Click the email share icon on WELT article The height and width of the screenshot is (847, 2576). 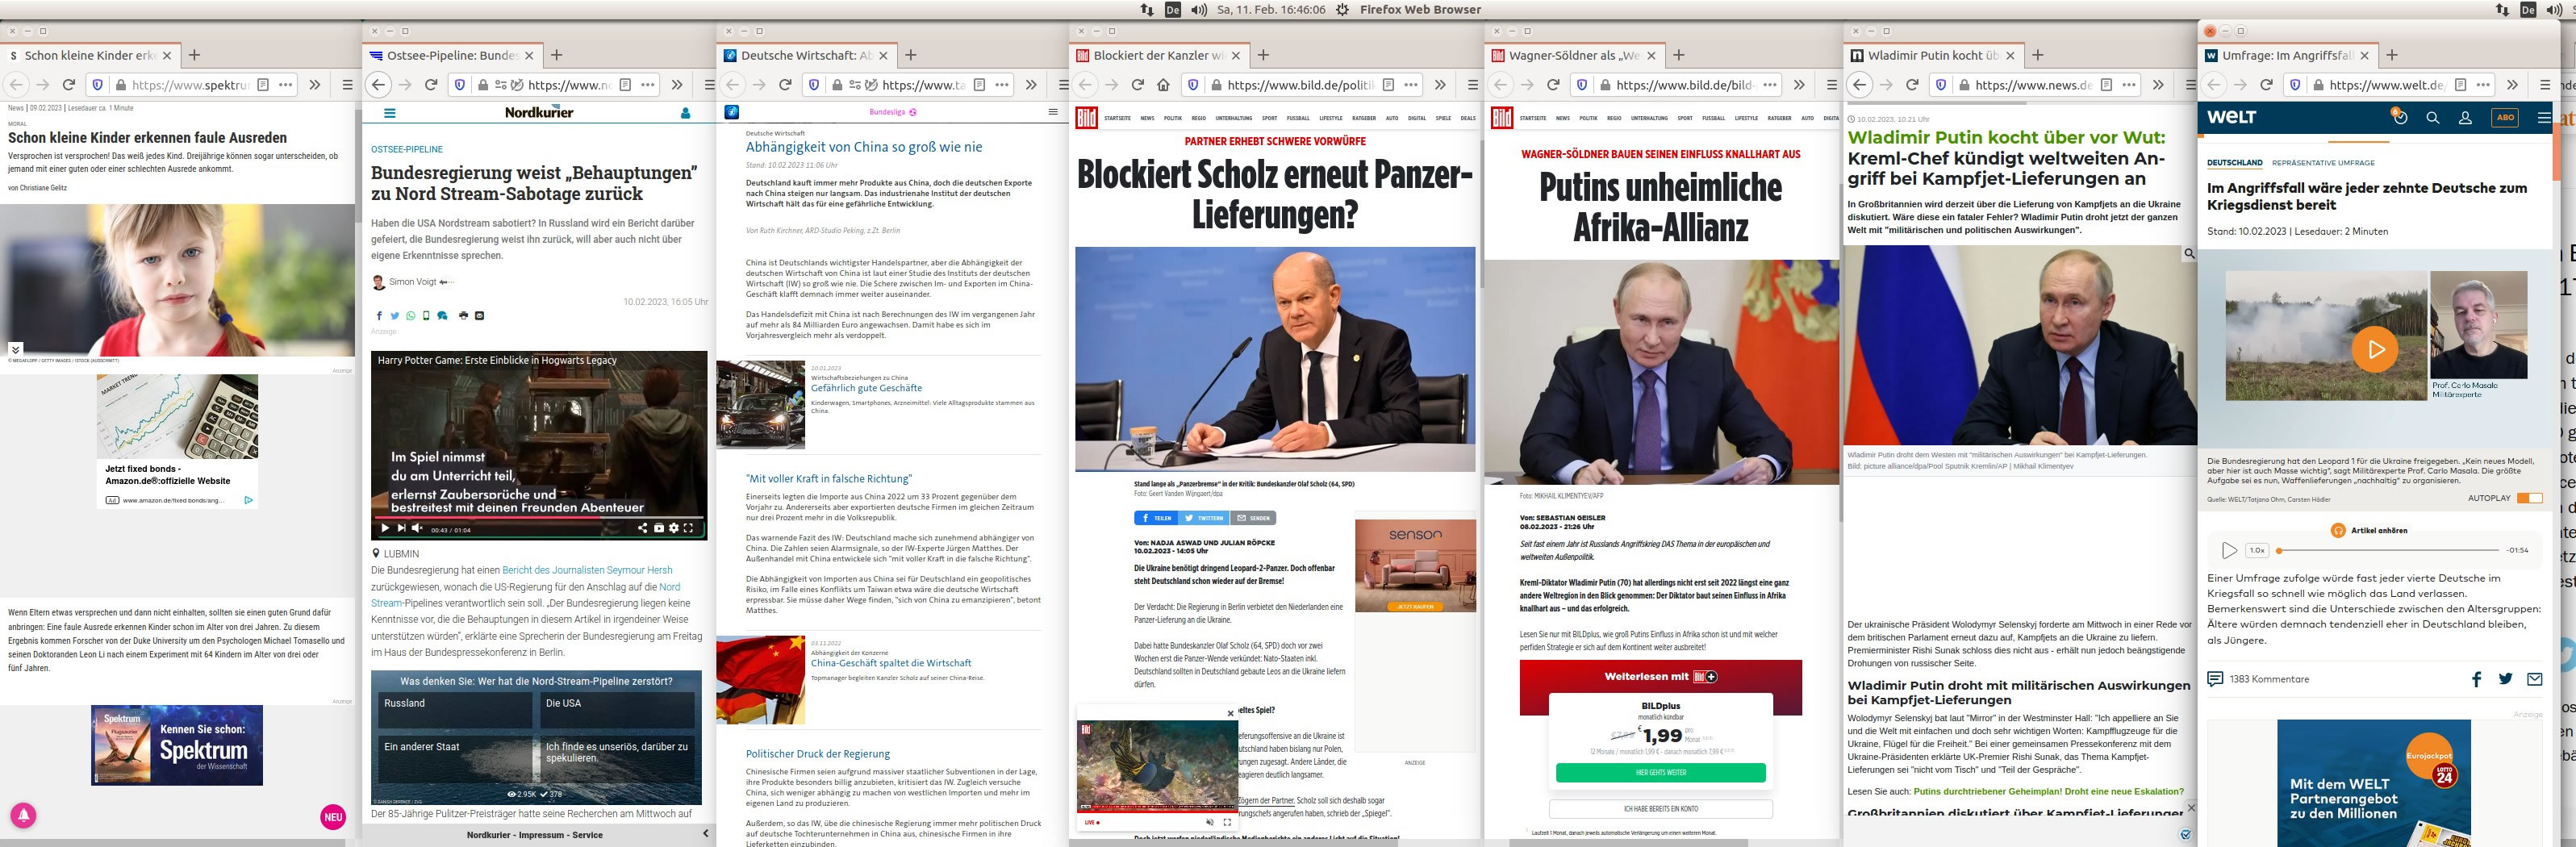(x=2534, y=679)
